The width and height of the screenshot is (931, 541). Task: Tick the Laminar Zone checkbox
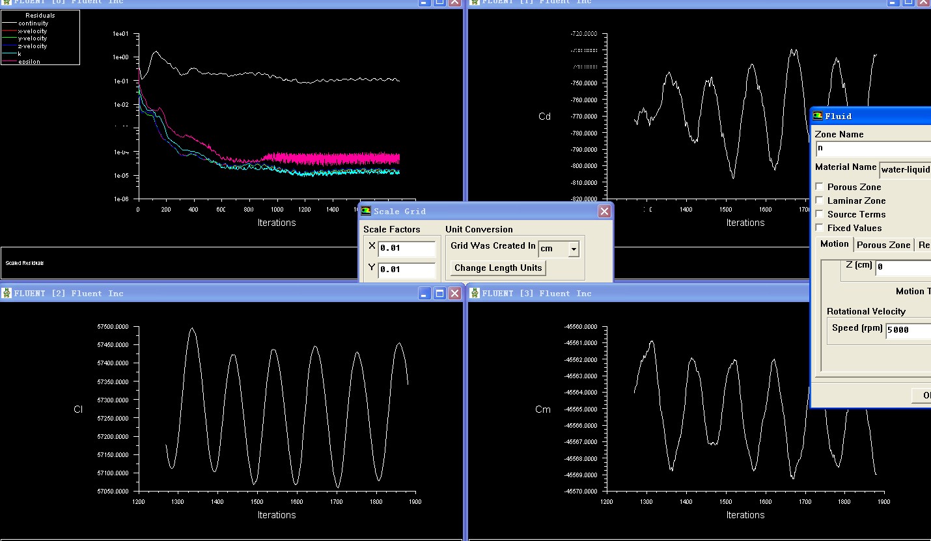(x=820, y=201)
